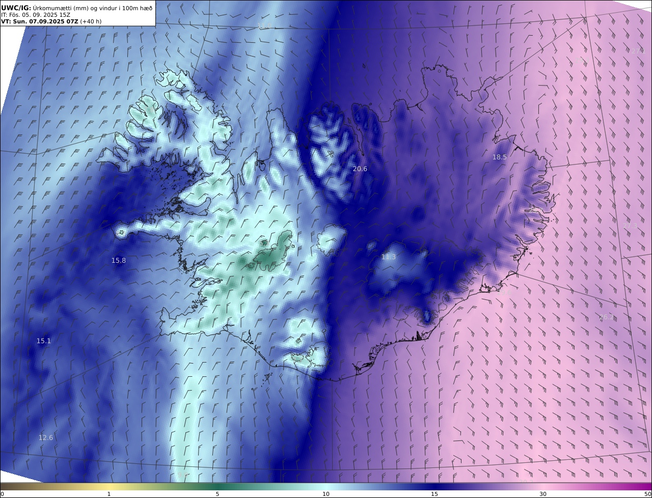652x498 pixels.
Task: Click the colorbar tick label 5
Action: [x=218, y=494]
